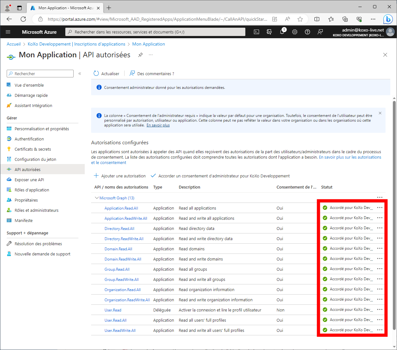Image resolution: width=397 pixels, height=350 pixels.
Task: Open Nouvelle demande de support
Action: click(42, 254)
